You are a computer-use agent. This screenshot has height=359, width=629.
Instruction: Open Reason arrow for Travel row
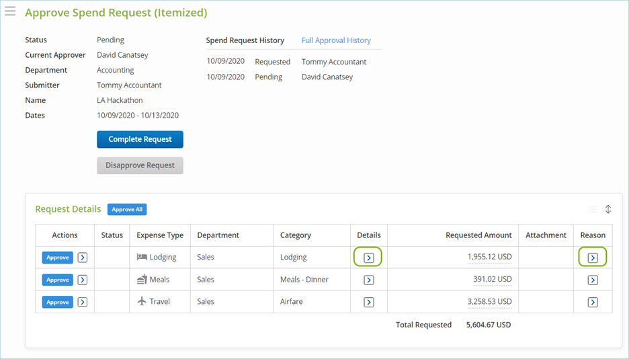(x=592, y=302)
